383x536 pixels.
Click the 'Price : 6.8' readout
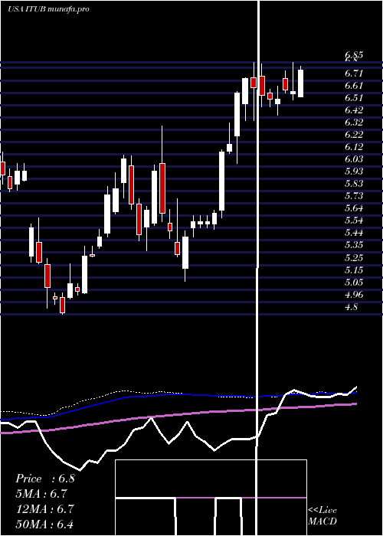[x=44, y=479]
